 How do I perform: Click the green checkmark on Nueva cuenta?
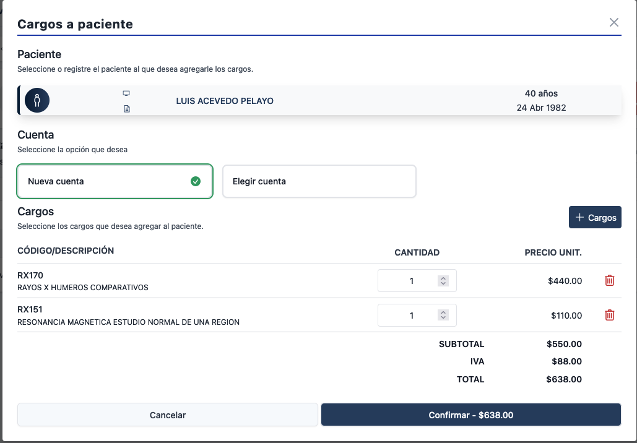196,181
